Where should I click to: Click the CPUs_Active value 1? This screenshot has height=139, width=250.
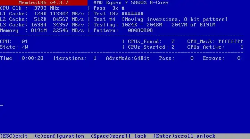pos(242,47)
